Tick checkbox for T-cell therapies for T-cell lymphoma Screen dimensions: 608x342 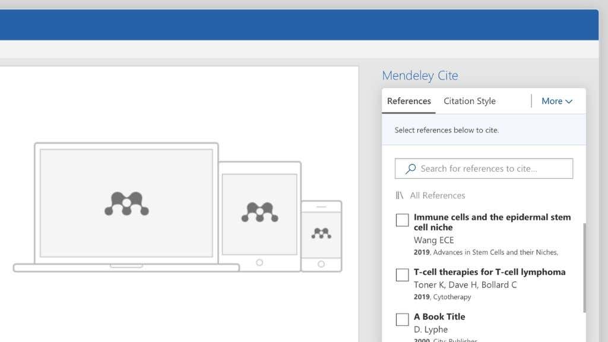pos(402,275)
